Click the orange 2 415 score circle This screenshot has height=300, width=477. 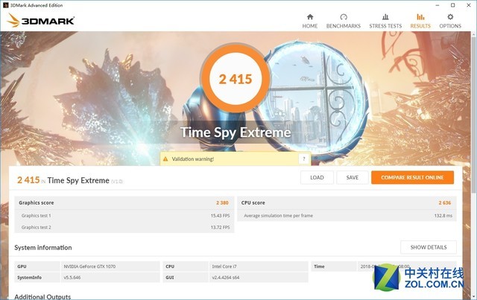[236, 80]
